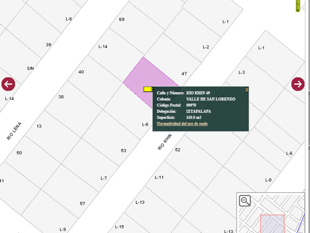This screenshot has width=310, height=233.
Task: Close the parcel info popup with X
Action: point(247,90)
